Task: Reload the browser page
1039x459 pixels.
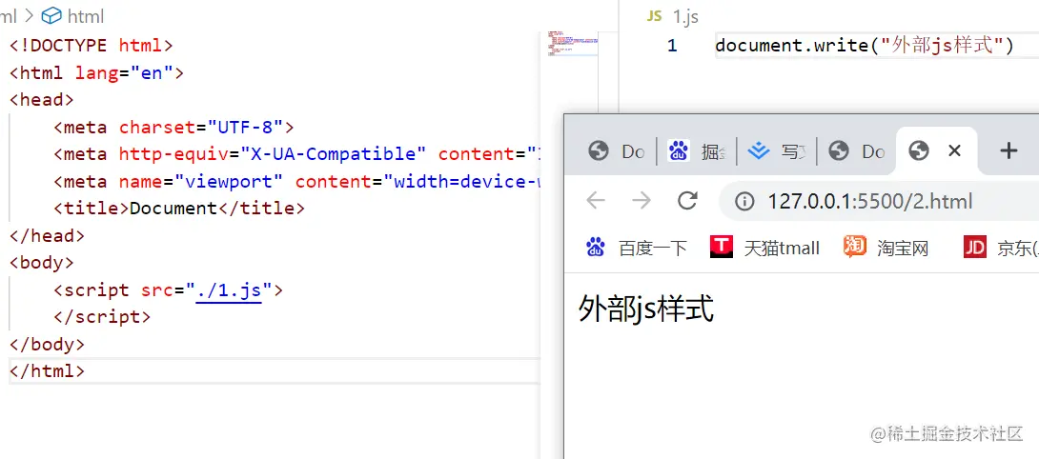Action: click(x=687, y=200)
